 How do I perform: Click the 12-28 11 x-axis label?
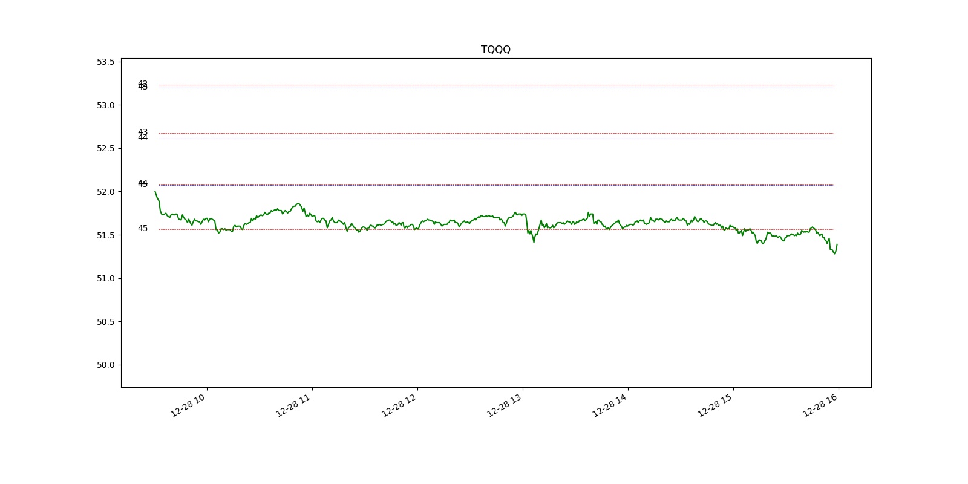[294, 404]
